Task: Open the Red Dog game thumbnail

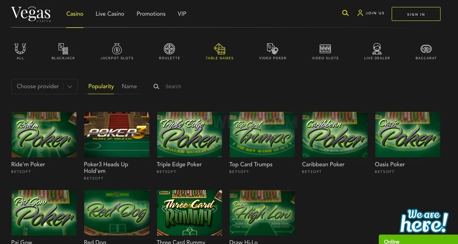Action: point(117,213)
